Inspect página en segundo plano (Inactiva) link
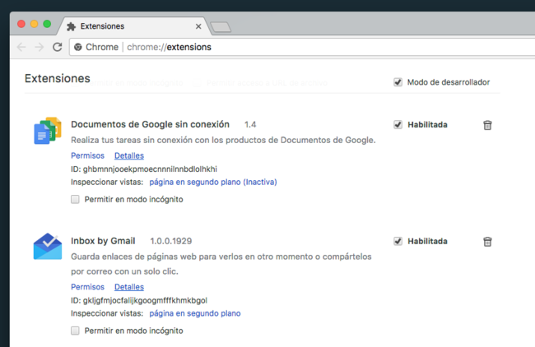535x347 pixels. tap(213, 182)
